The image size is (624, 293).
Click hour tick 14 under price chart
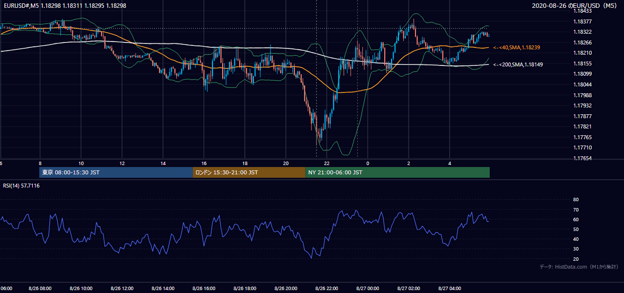(163, 164)
